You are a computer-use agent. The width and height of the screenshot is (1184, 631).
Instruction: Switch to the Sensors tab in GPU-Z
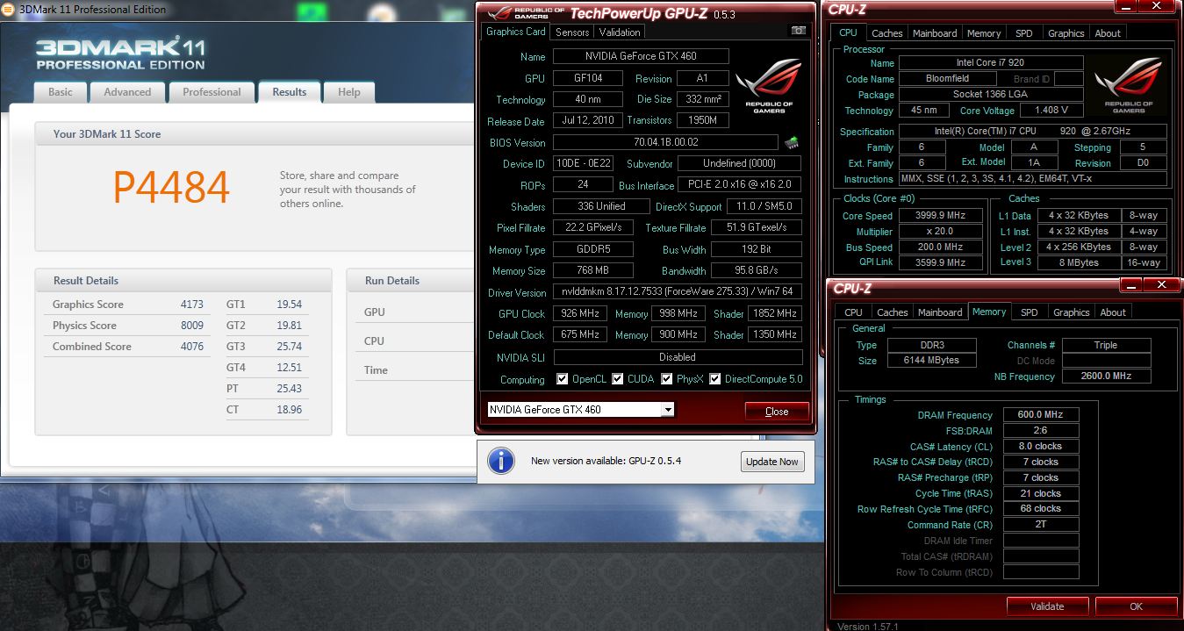pyautogui.click(x=572, y=32)
